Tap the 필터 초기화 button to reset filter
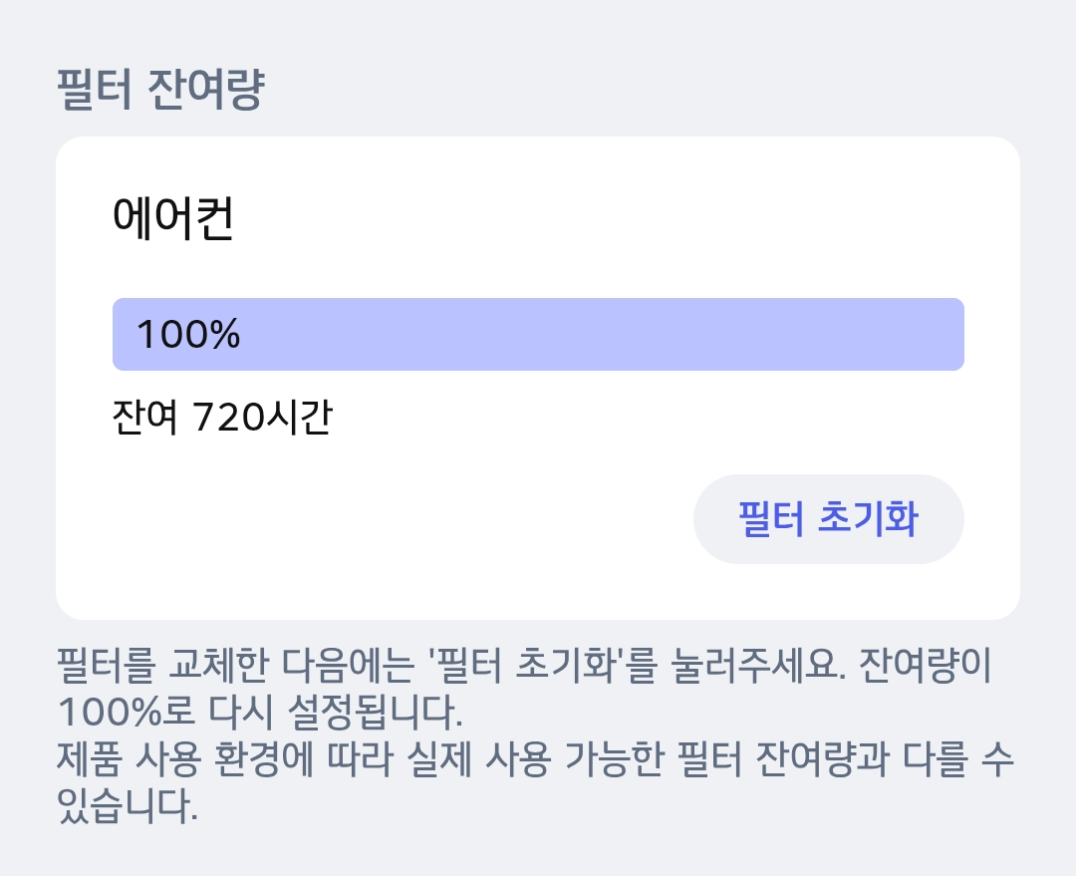1076x876 pixels. 828,518
